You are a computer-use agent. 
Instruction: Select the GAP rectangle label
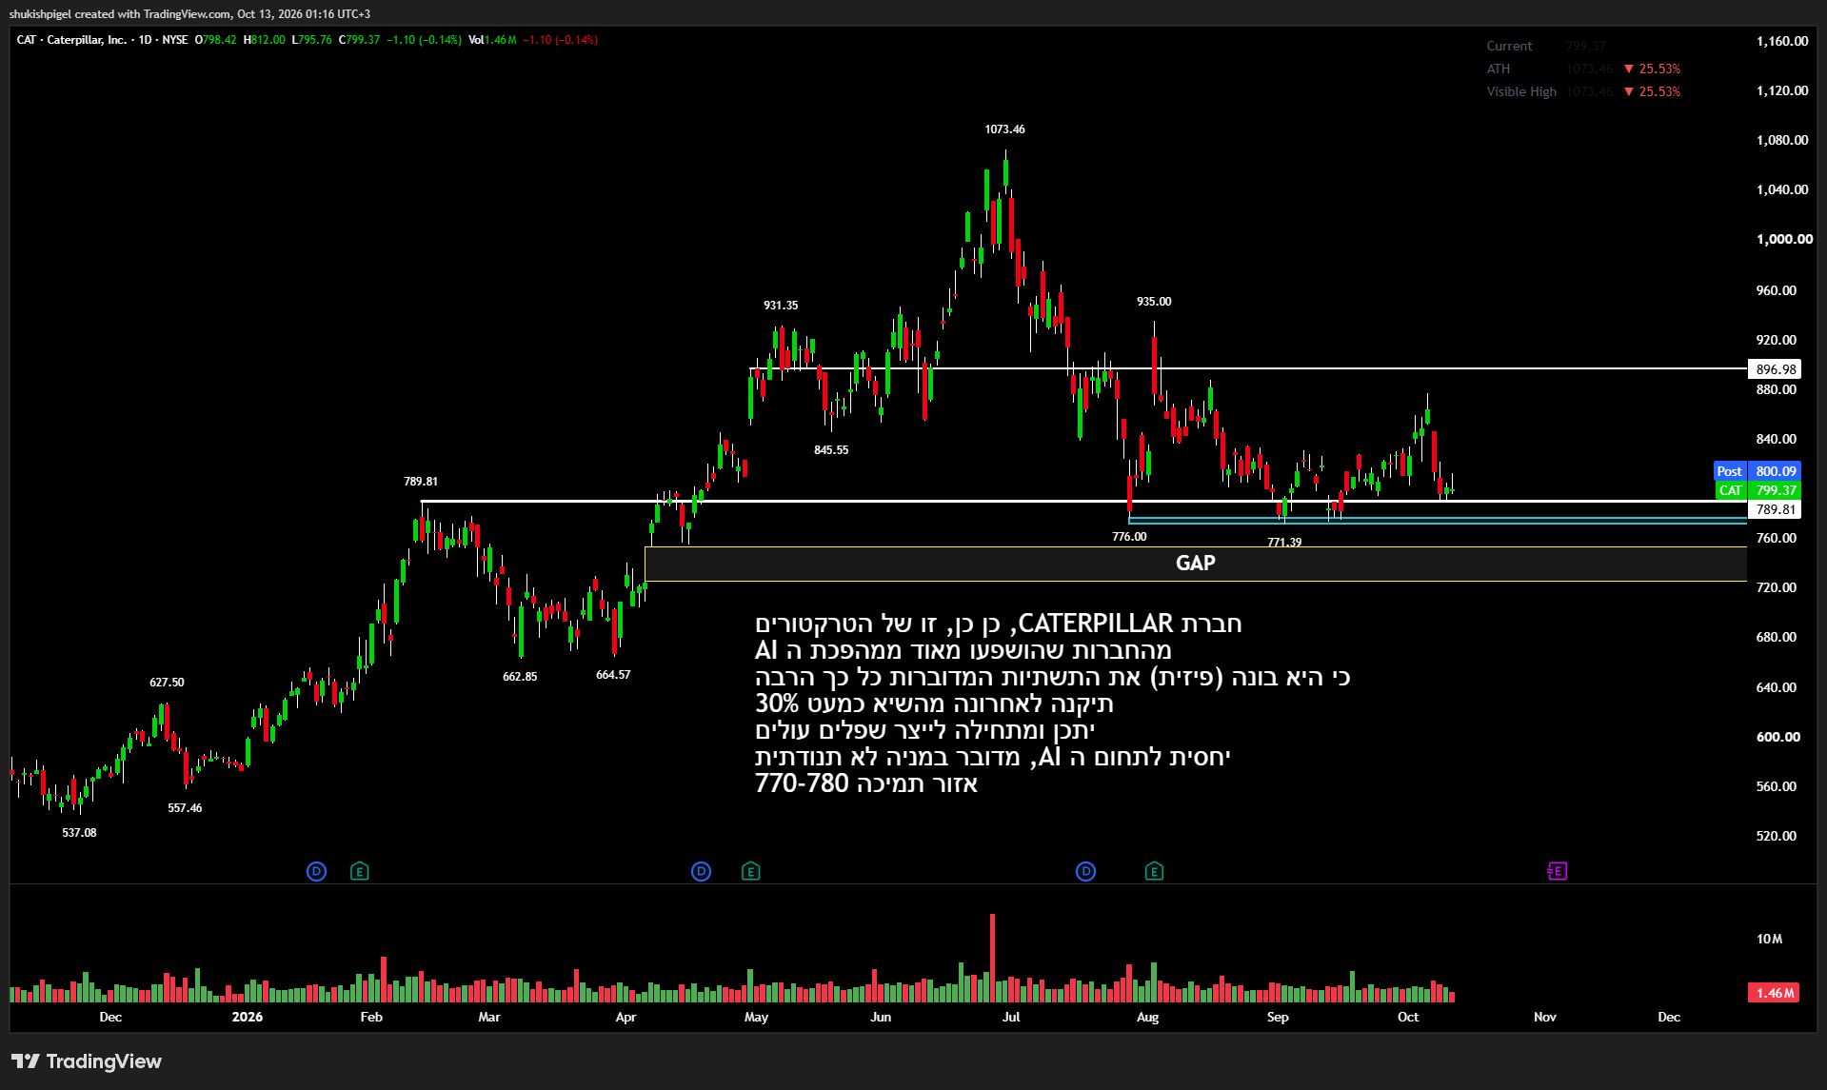[x=1196, y=564]
